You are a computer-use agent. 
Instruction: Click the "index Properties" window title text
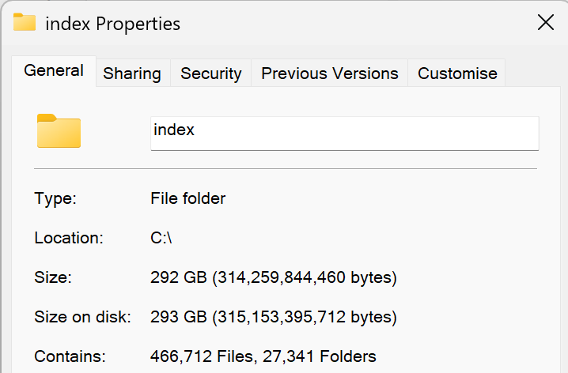coord(113,24)
